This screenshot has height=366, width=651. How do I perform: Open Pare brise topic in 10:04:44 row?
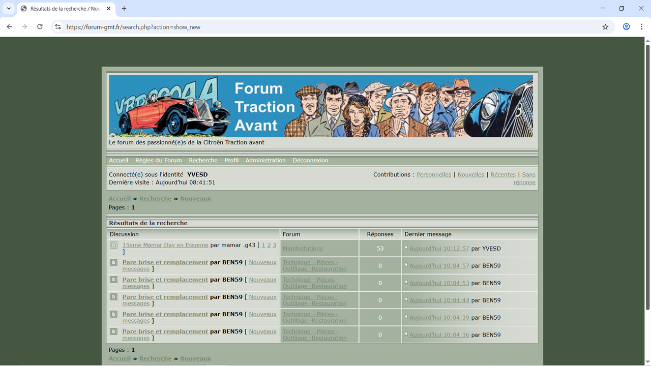click(x=165, y=297)
